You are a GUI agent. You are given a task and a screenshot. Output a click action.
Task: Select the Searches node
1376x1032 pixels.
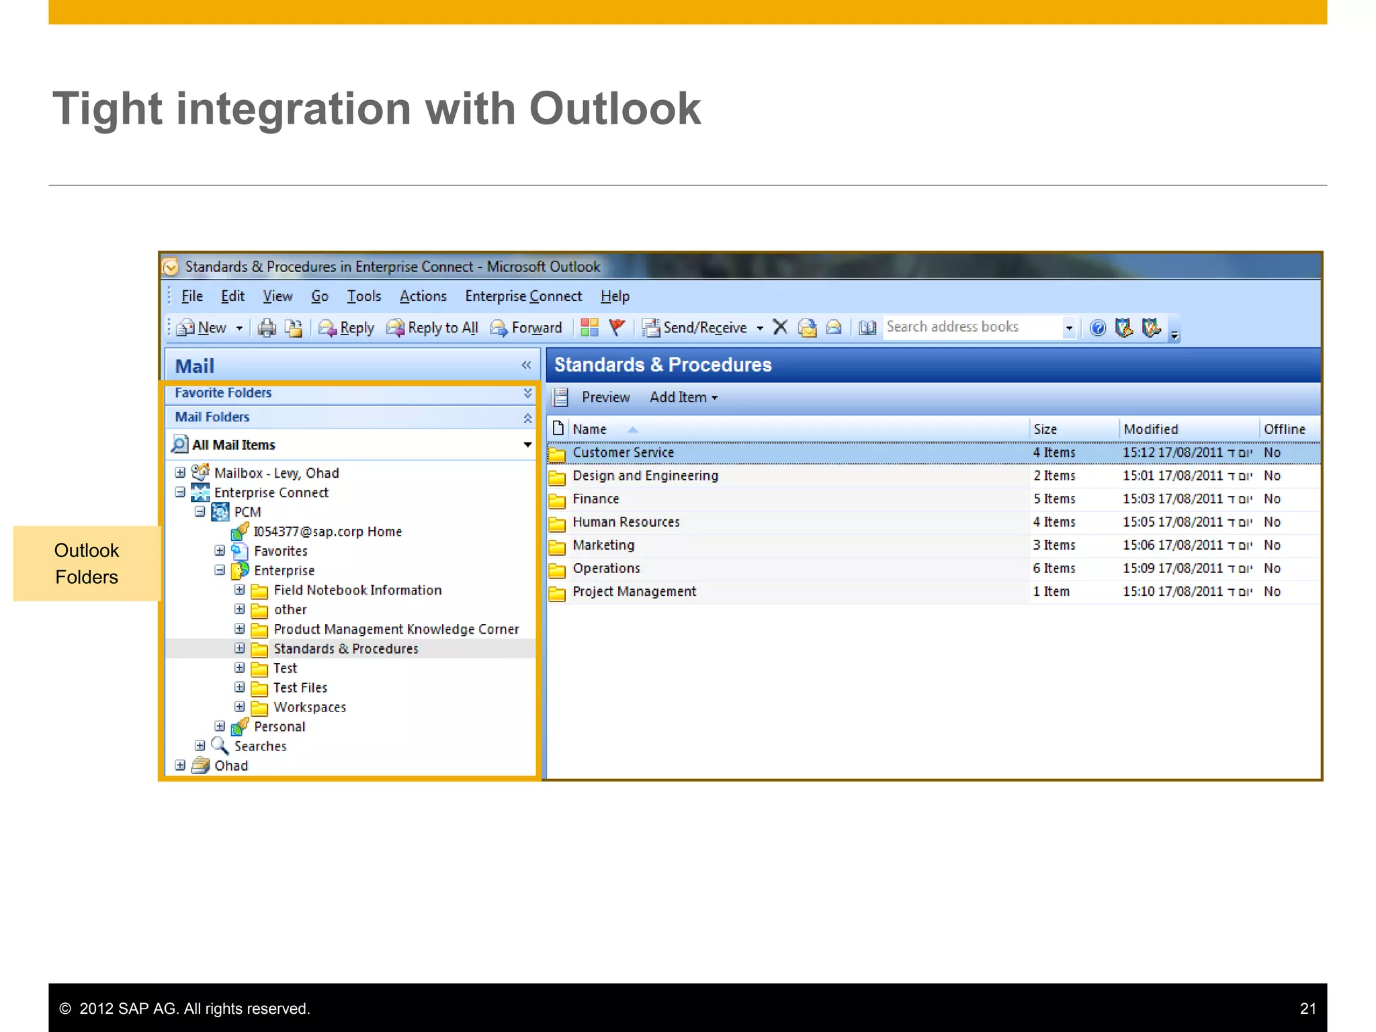coord(259,746)
